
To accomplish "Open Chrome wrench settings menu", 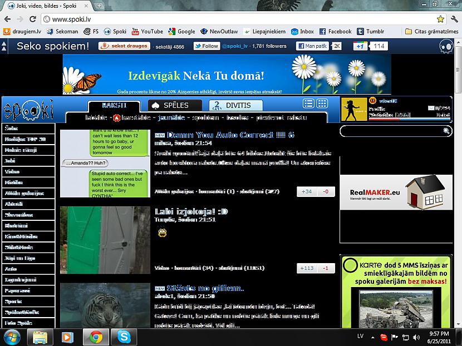I will (x=454, y=19).
